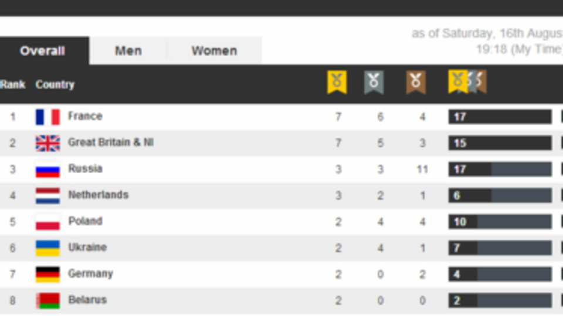This screenshot has height=316, width=563.
Task: Click the Netherlands flag icon
Action: pyautogui.click(x=48, y=195)
